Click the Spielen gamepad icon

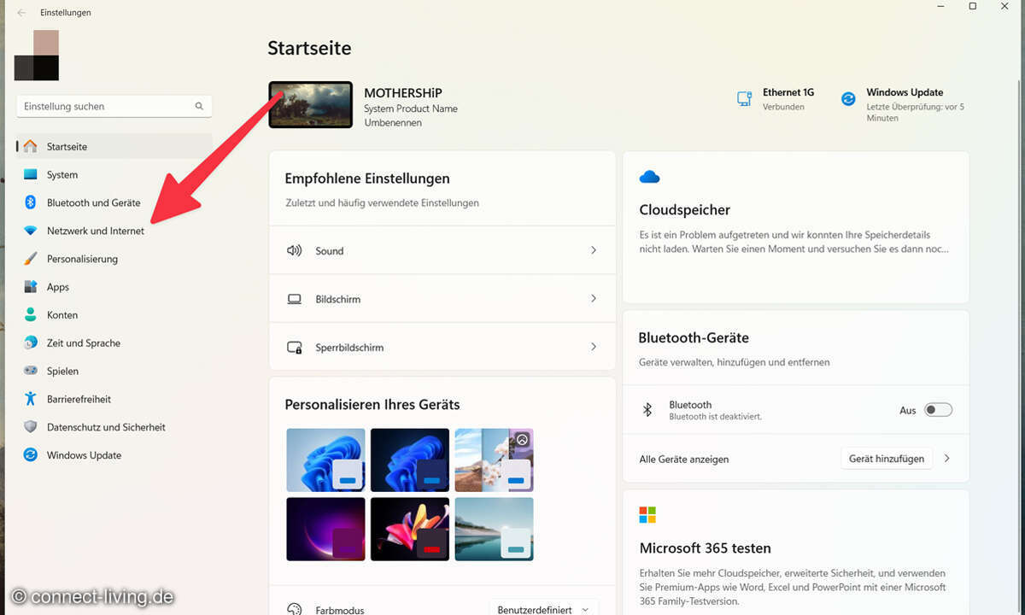pos(31,371)
